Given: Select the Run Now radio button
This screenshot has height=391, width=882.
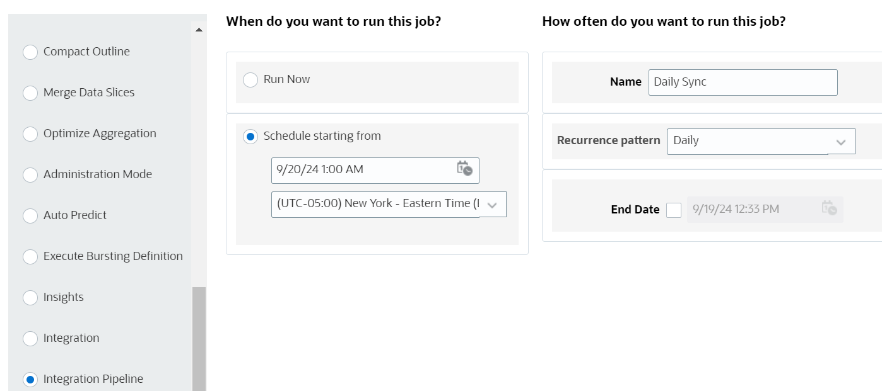Looking at the screenshot, I should pyautogui.click(x=250, y=80).
